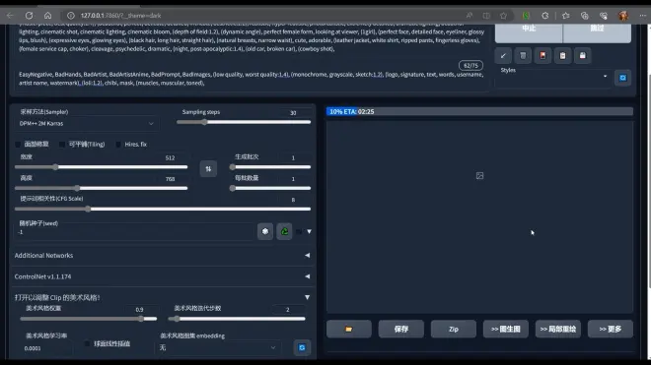This screenshot has width=651, height=365.
Task: Open the output folder with the folder icon button
Action: (x=349, y=329)
